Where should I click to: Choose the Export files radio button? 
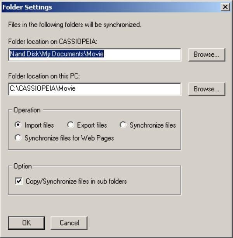71,125
